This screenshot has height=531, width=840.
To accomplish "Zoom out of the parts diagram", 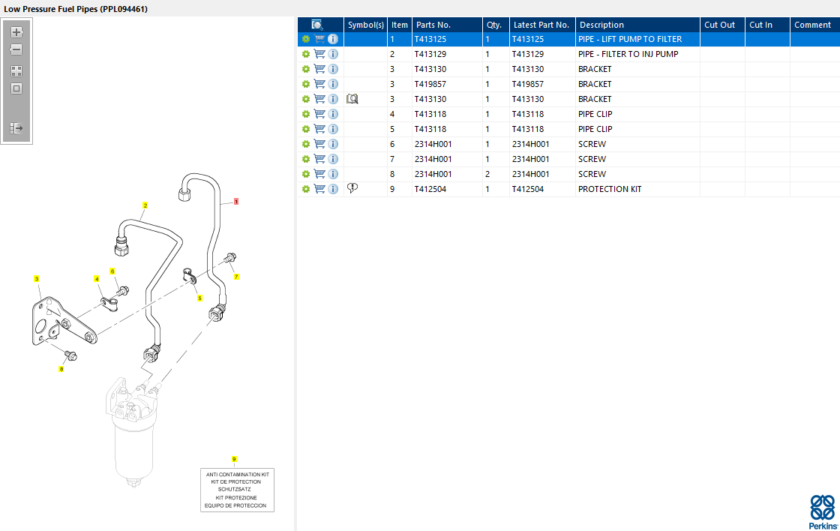I will coord(16,49).
